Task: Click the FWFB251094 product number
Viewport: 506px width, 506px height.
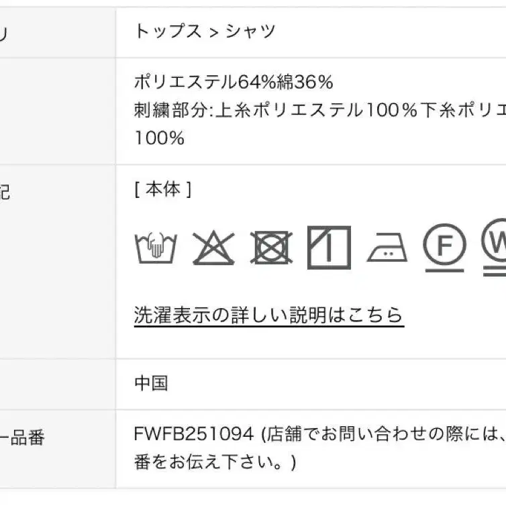Action: coord(194,434)
